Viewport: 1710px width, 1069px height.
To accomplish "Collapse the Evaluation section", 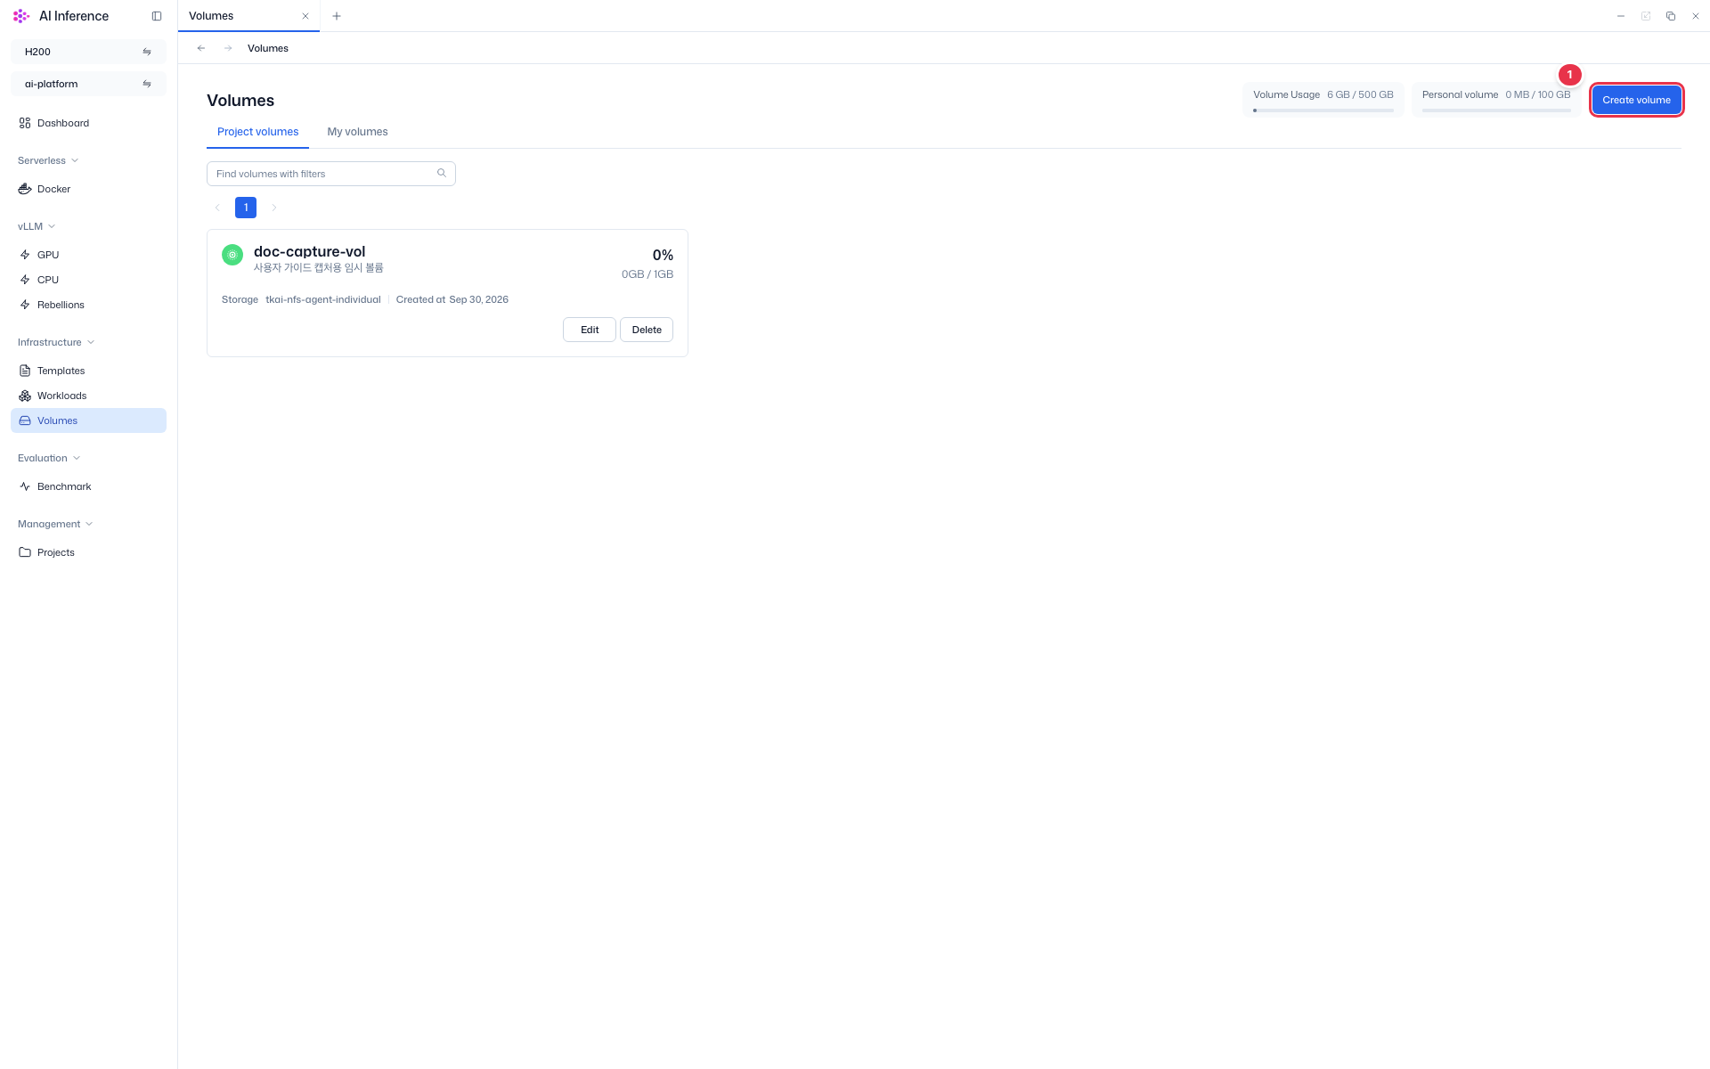I will 49,458.
